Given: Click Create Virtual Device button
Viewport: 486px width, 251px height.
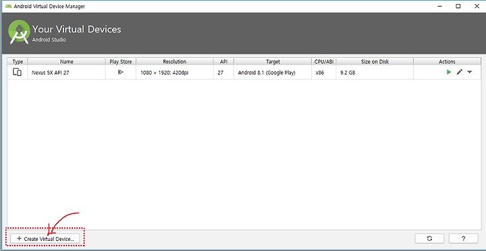Looking at the screenshot, I should click(45, 239).
